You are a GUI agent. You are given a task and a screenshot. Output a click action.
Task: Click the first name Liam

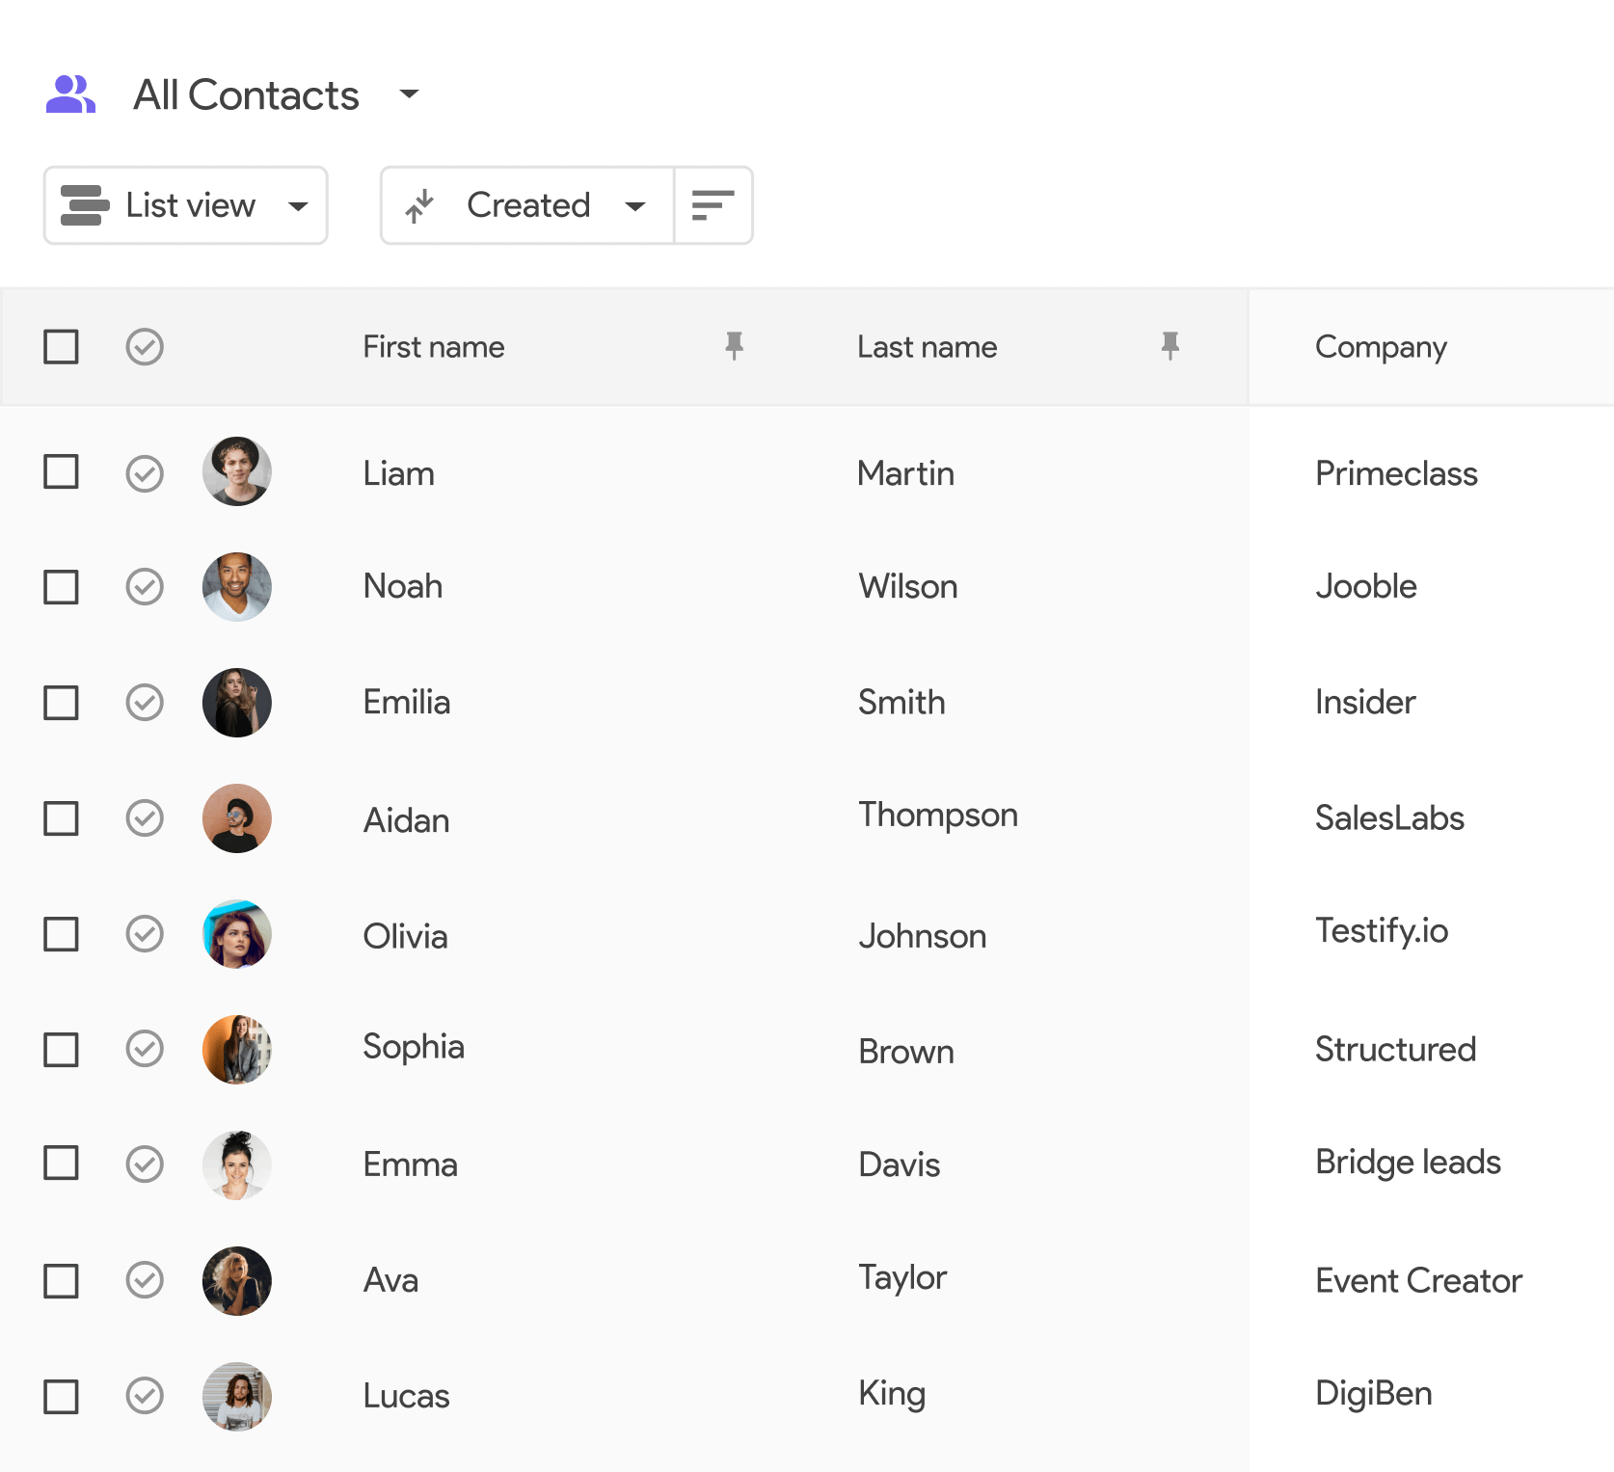[398, 473]
